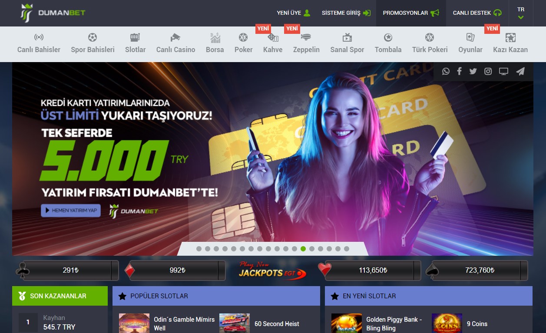
Task: Click the 992₺ jackpot value
Action: tap(178, 270)
